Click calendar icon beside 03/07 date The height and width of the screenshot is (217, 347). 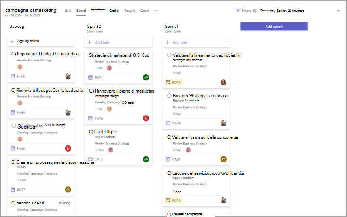point(13,190)
